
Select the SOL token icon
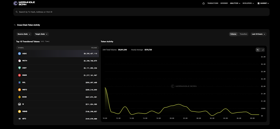coord(19,82)
